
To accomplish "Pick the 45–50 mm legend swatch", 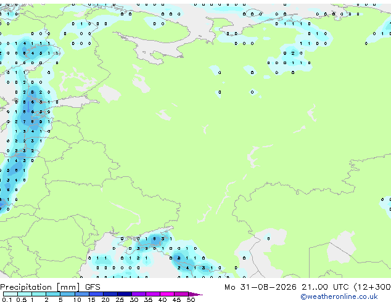I will click(181, 294).
